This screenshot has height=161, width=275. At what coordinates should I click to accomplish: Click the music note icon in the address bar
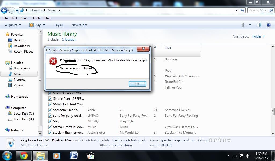point(22,10)
